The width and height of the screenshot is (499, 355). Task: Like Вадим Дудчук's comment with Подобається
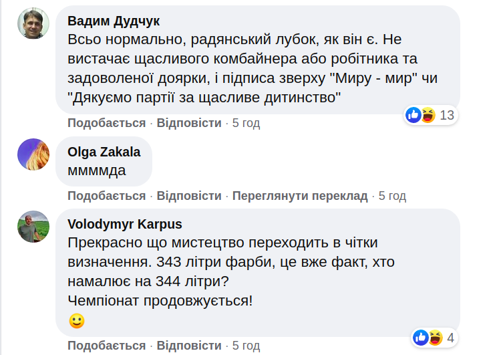pos(106,123)
